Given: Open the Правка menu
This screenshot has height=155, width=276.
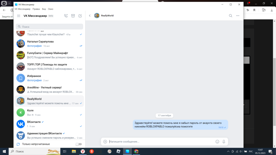Looking at the screenshot, I should [36, 9].
